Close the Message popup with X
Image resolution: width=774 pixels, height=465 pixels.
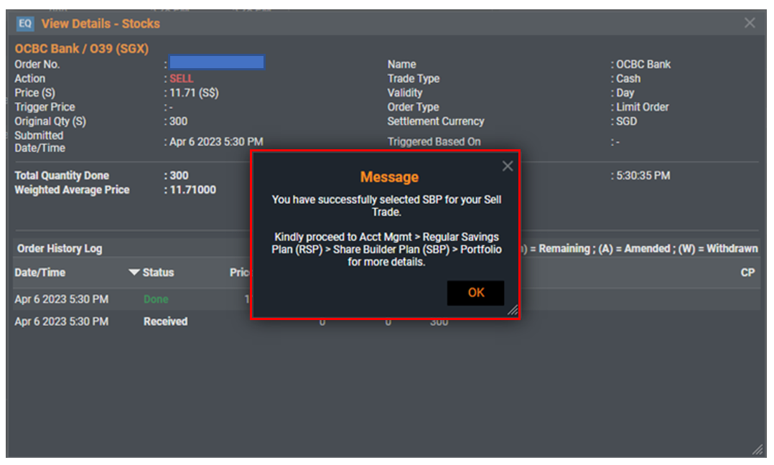[x=508, y=166]
